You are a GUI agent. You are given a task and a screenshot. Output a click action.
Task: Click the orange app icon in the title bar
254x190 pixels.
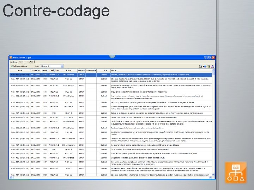coord(11,57)
